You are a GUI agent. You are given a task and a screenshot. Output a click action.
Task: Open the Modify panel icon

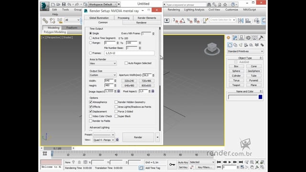(235, 38)
